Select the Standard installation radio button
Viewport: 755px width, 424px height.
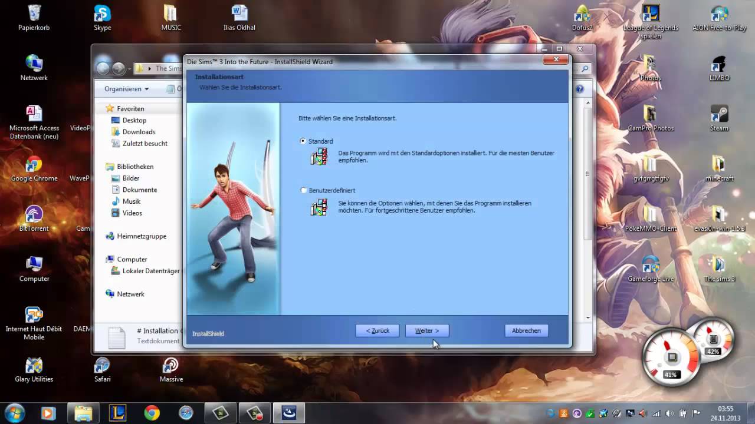[303, 141]
